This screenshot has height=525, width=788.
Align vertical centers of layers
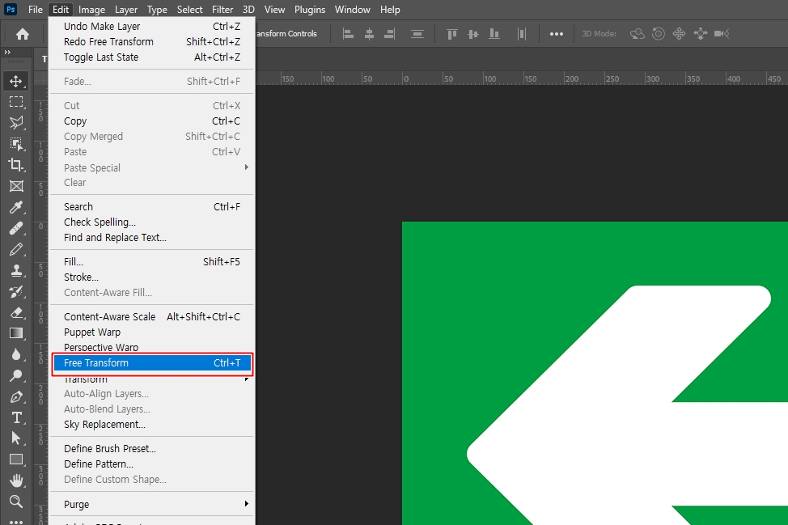[x=473, y=34]
